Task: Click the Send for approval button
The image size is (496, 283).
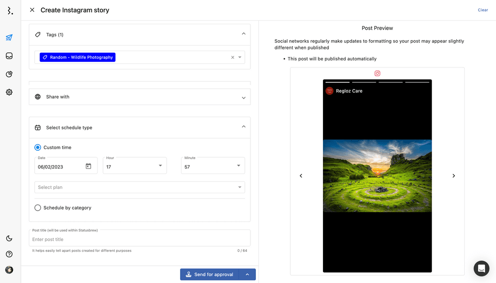Action: click(209, 275)
